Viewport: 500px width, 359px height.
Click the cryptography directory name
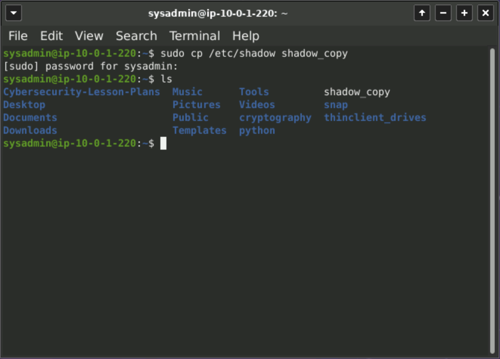pyautogui.click(x=275, y=118)
